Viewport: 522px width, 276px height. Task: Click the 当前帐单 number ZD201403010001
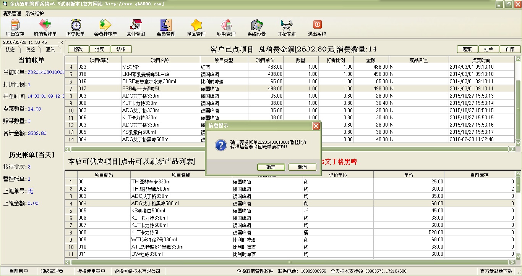coord(46,72)
